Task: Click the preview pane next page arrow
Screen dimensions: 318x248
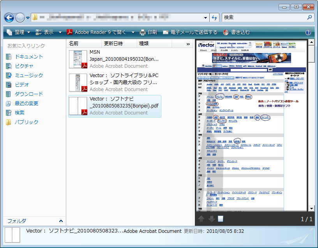Action: [x=212, y=219]
